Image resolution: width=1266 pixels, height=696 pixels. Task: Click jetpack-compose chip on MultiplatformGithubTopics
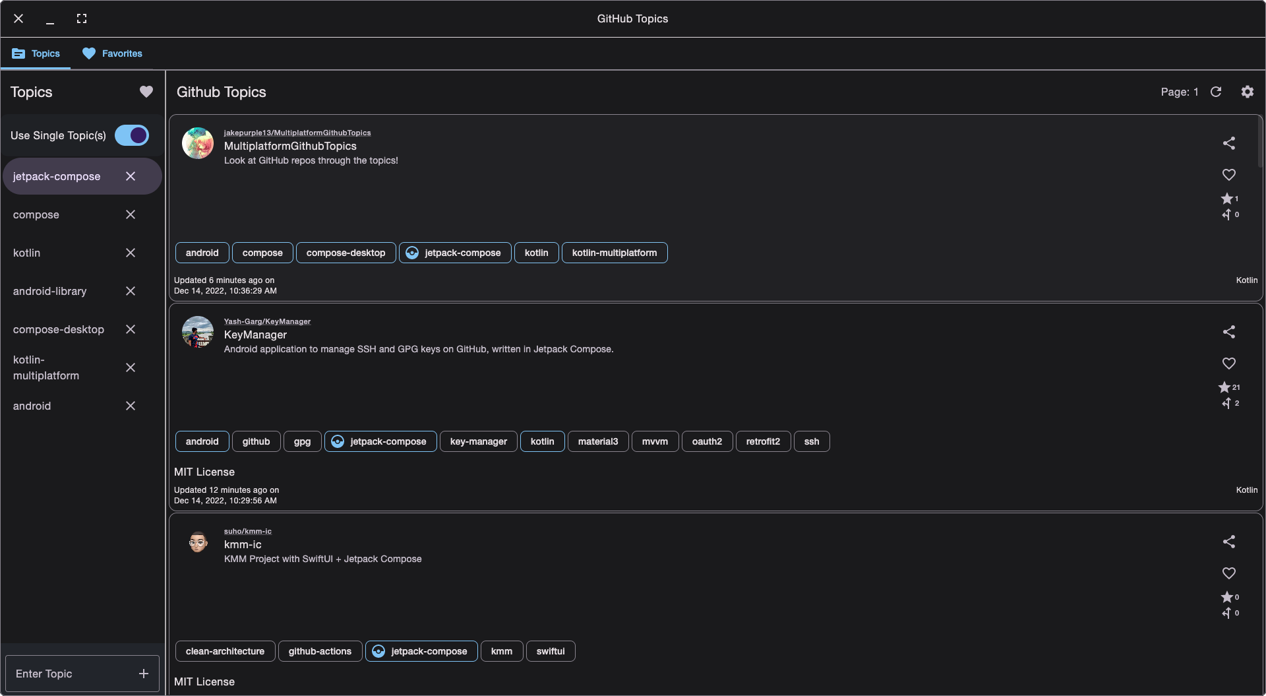(x=455, y=253)
